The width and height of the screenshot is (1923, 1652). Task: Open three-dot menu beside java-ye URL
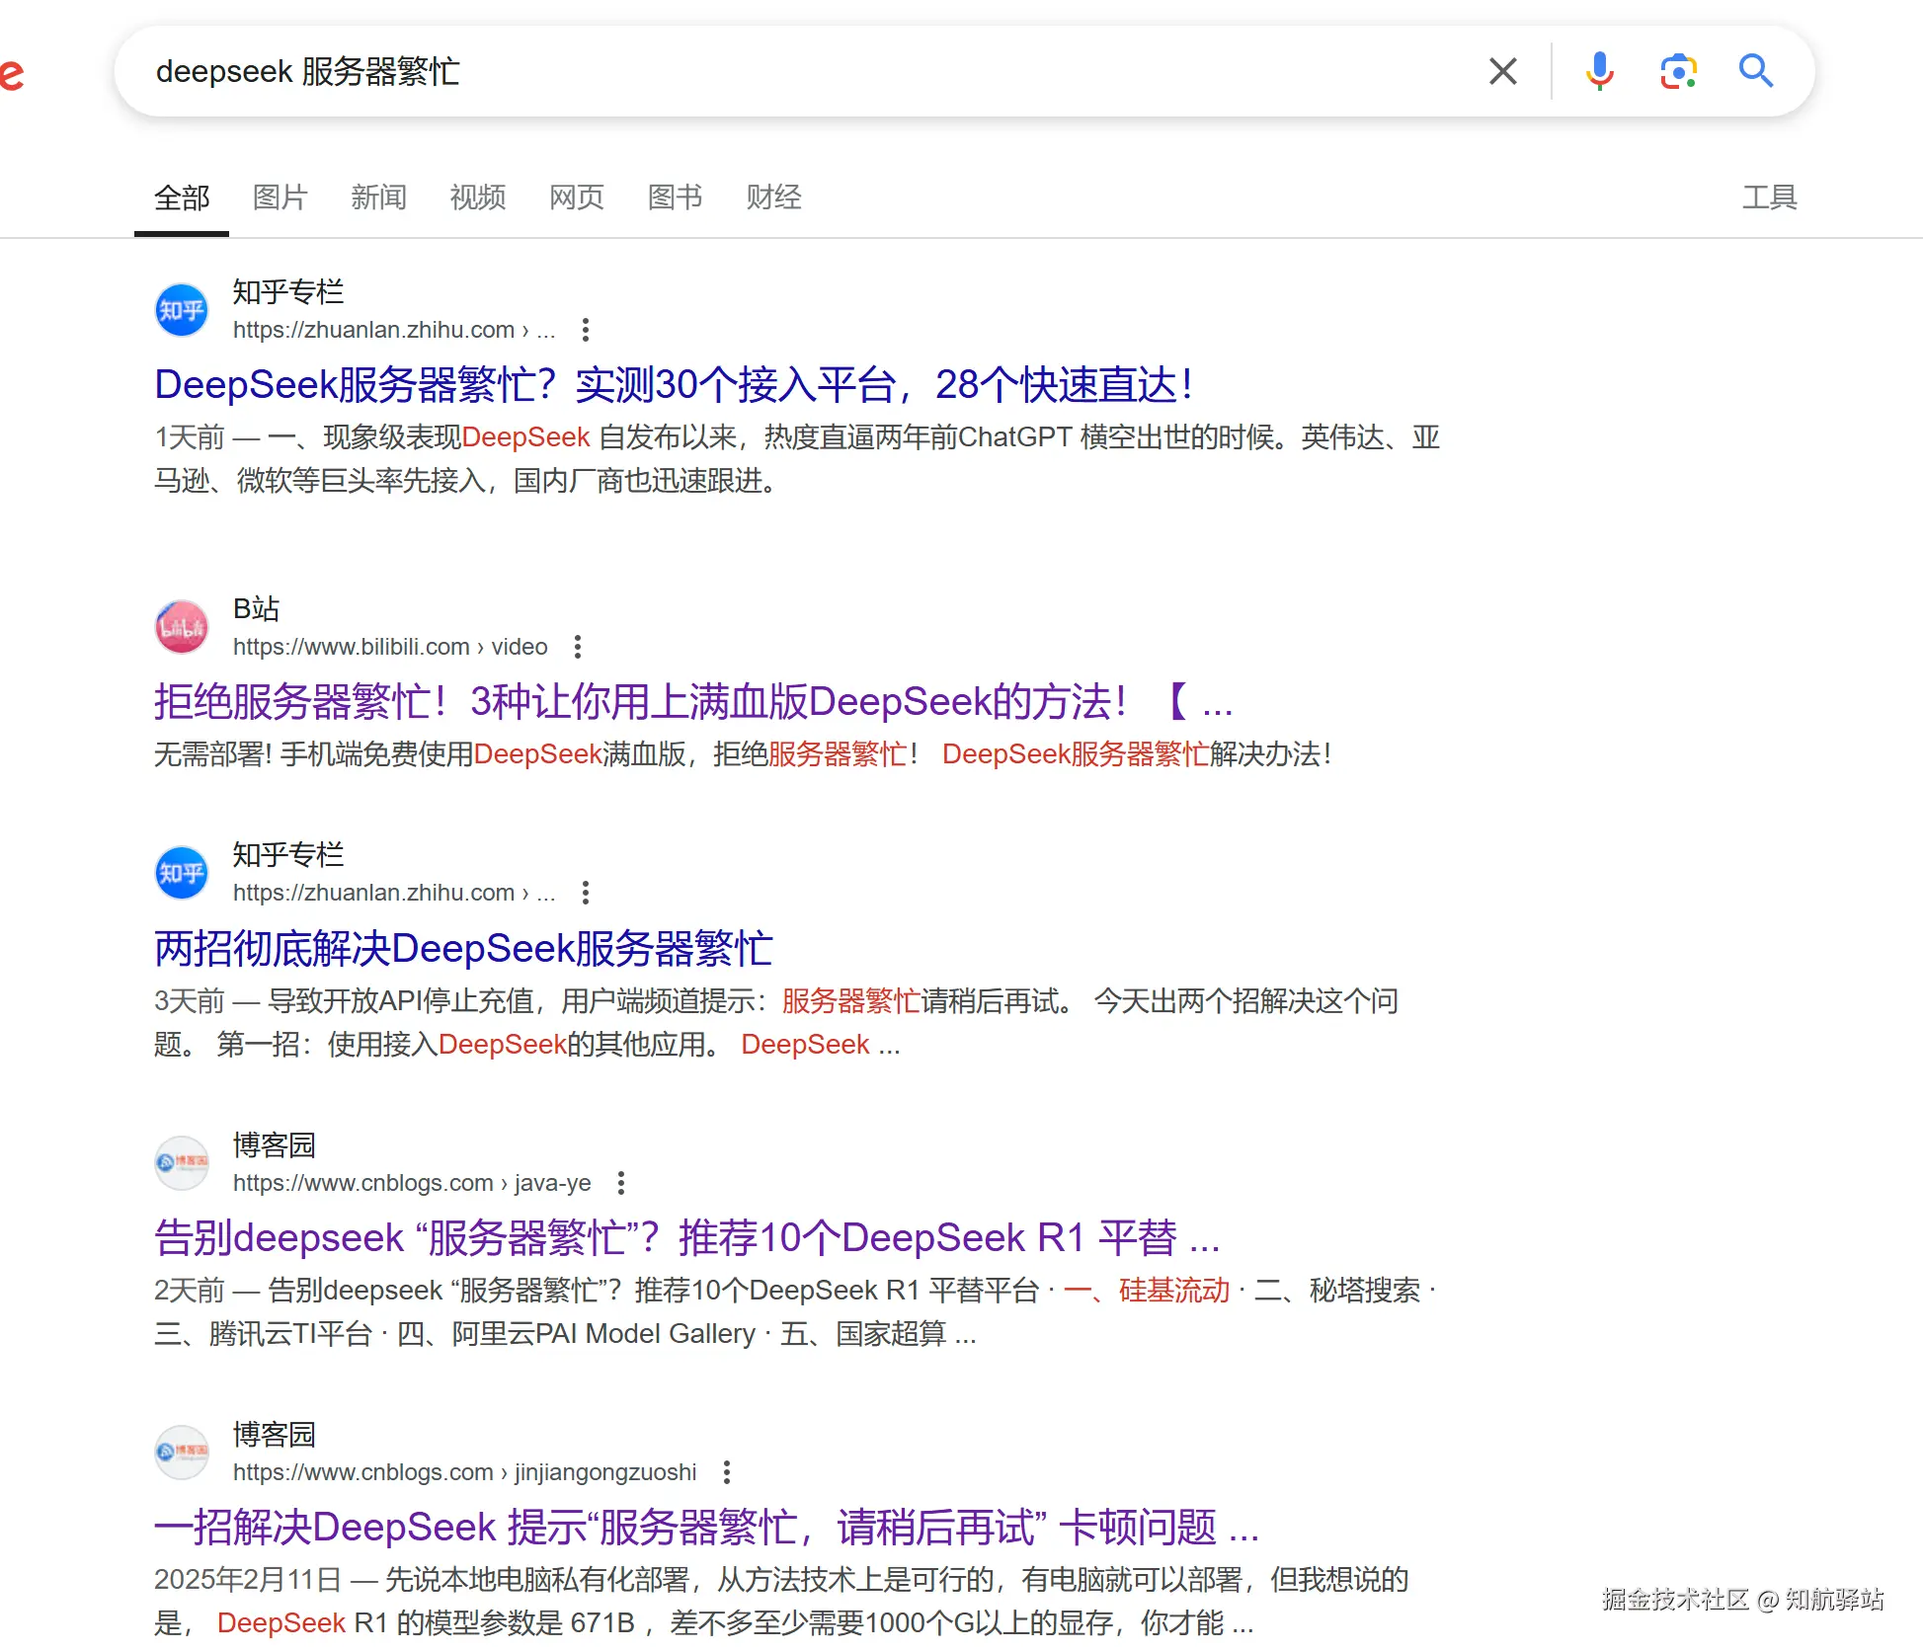pos(621,1183)
